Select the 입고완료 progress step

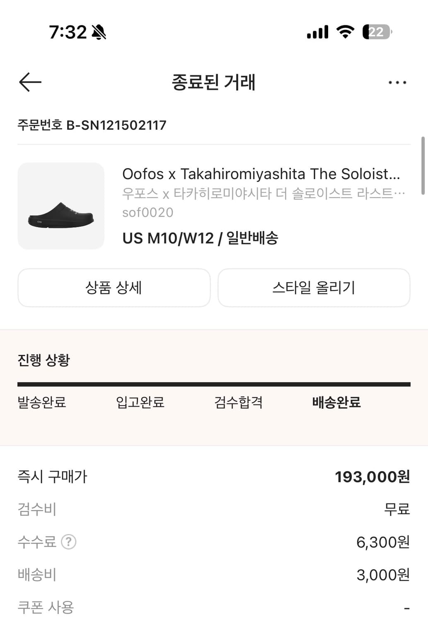click(x=140, y=402)
